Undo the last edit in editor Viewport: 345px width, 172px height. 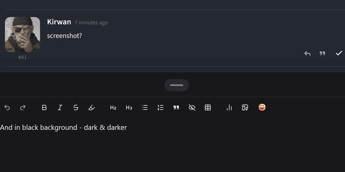[7, 108]
